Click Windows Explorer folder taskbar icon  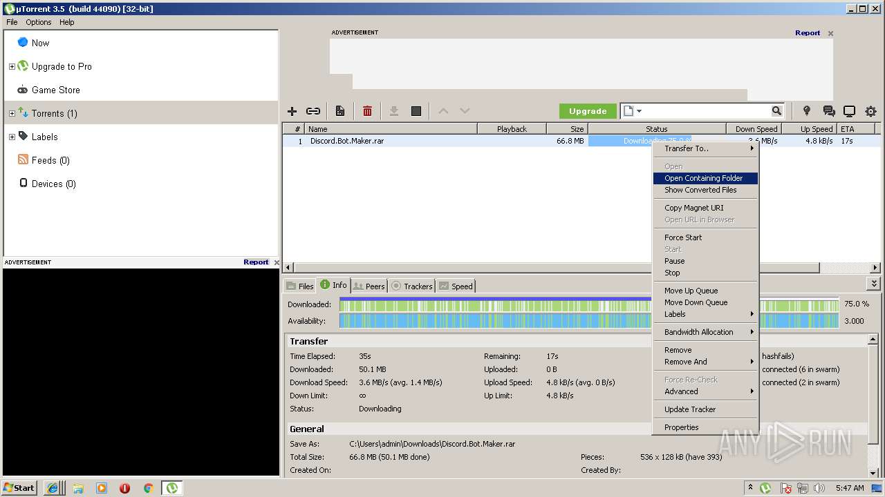(78, 488)
